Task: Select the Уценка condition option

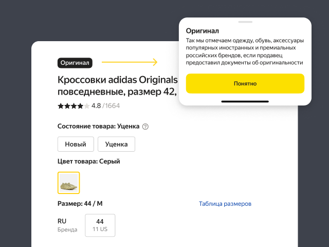Action: click(116, 144)
